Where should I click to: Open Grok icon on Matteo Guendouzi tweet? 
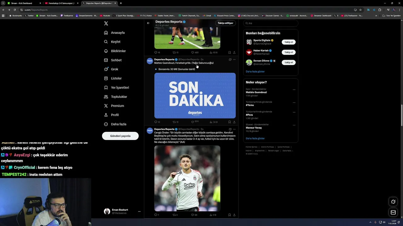[230, 60]
